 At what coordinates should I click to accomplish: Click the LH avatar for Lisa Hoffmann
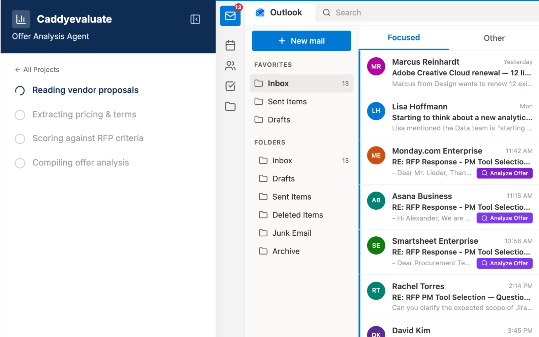point(376,111)
